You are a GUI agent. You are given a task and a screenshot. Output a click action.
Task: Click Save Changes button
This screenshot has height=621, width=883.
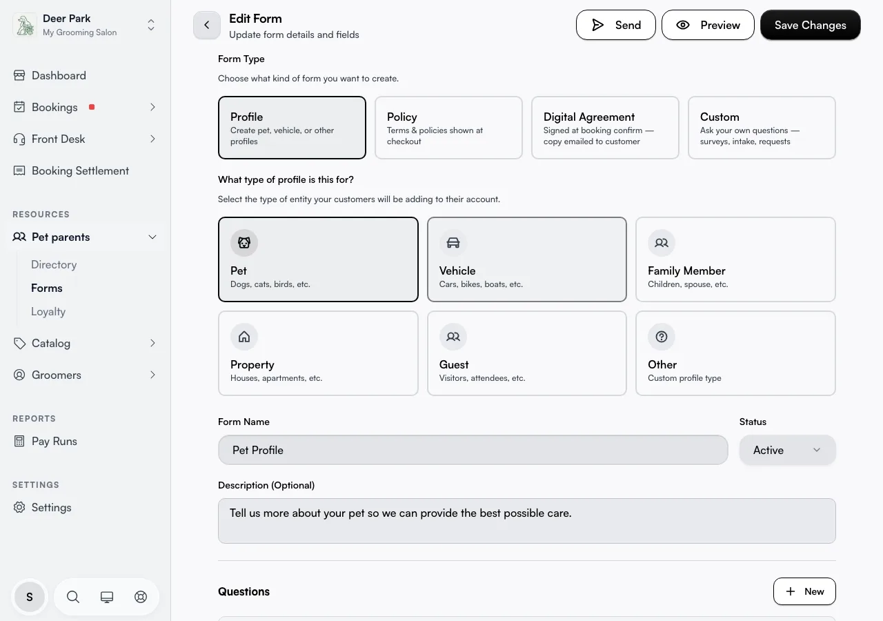click(811, 25)
